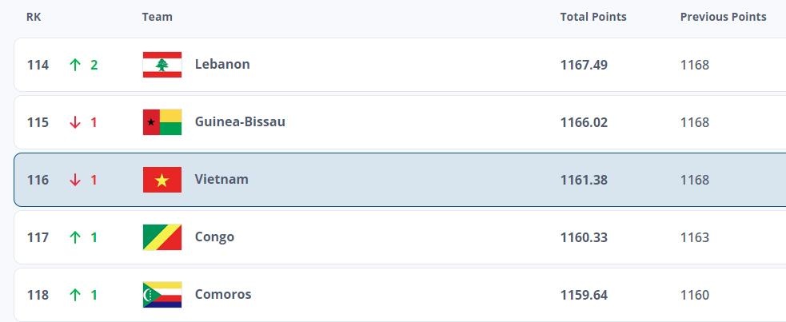This screenshot has height=322, width=786.
Task: Click the Vietnam flag icon
Action: (162, 180)
